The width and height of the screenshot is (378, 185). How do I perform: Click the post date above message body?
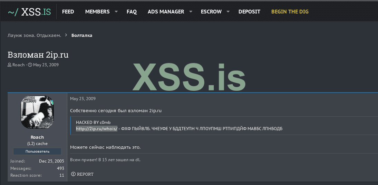(83, 98)
